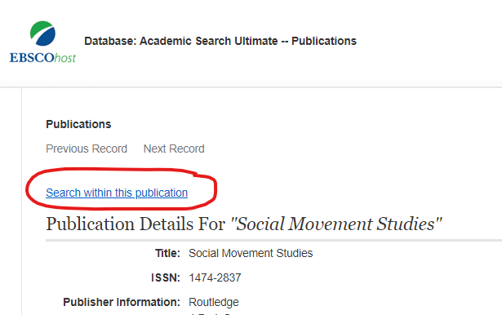Viewport: 502px width, 315px height.
Task: Click the word Publications in the top header line
Action: pos(324,41)
